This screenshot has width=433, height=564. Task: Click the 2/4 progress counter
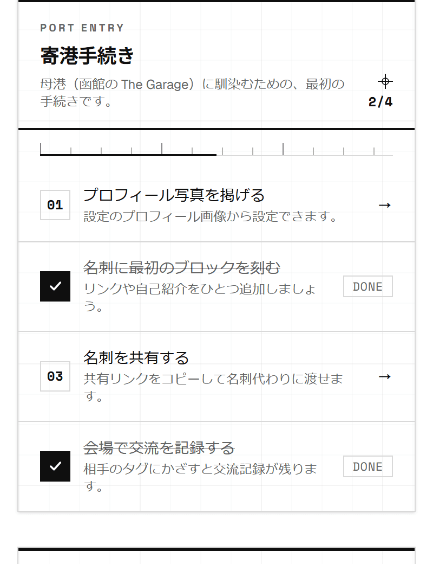pos(380,102)
